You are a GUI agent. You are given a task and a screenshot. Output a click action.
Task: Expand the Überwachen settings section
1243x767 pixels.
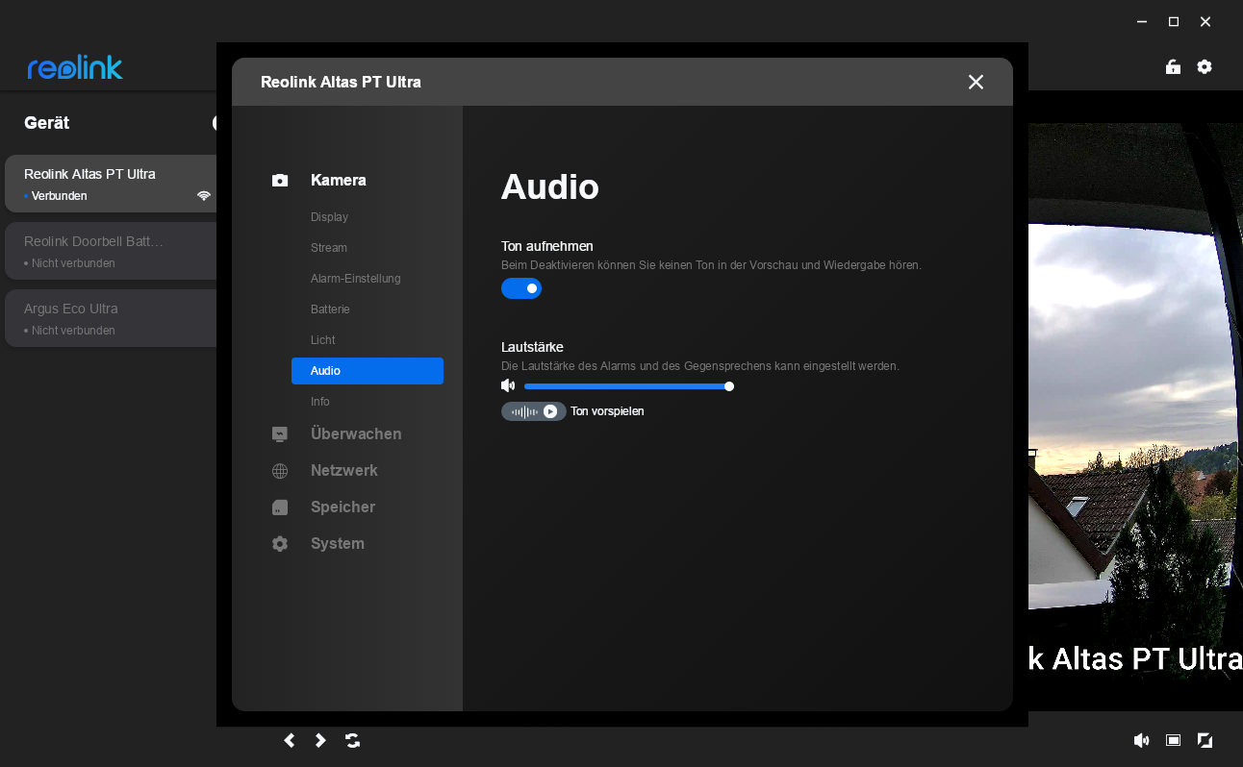[356, 434]
